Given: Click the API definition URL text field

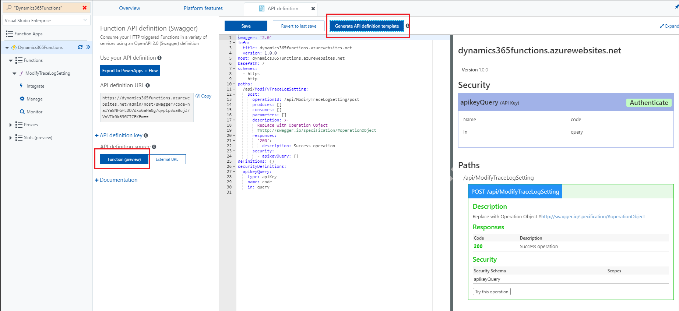Looking at the screenshot, I should coord(147,107).
